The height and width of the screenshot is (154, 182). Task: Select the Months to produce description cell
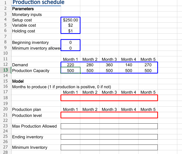(61, 87)
